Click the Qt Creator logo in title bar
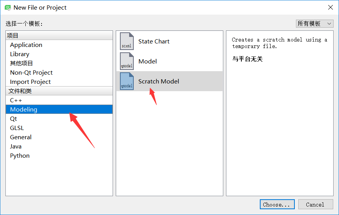339x215 pixels. pyautogui.click(x=8, y=8)
